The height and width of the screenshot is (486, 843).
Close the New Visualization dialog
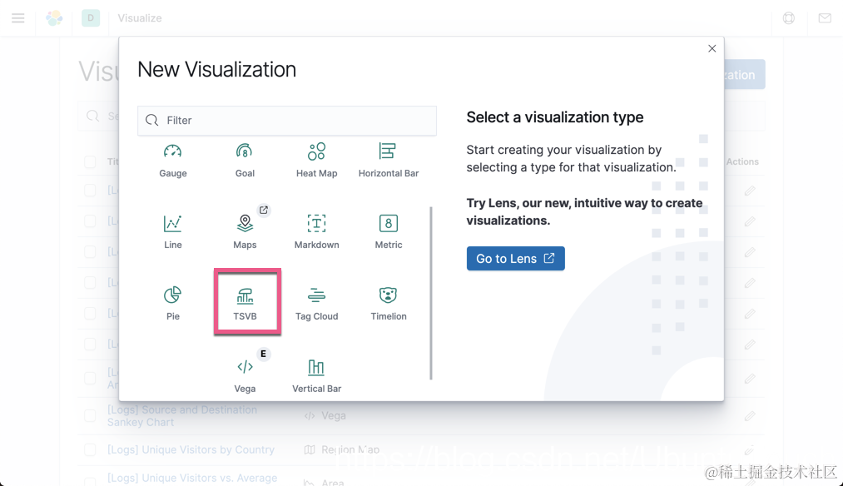coord(712,48)
